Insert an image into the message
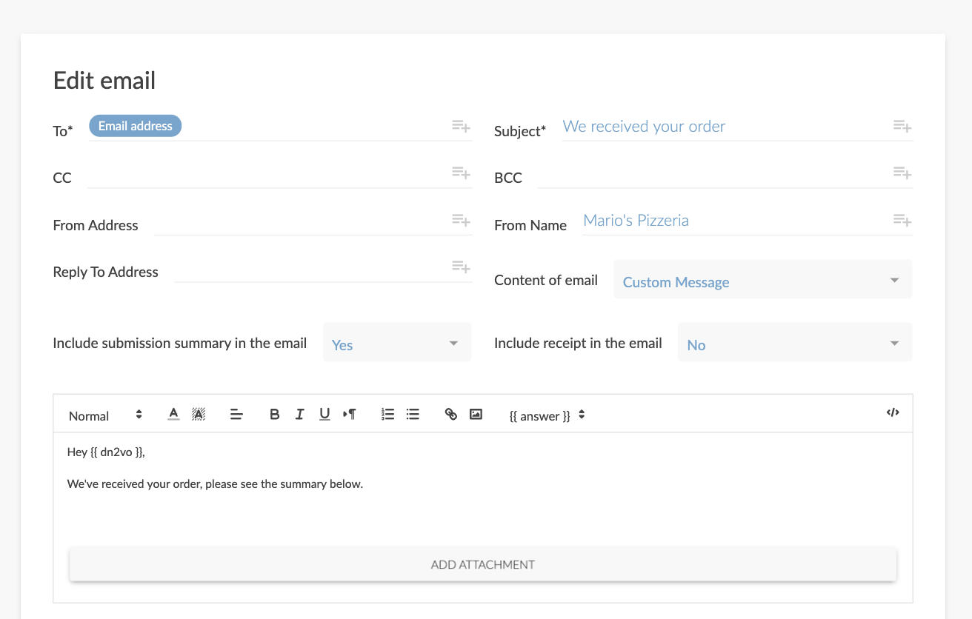972x619 pixels. point(476,415)
